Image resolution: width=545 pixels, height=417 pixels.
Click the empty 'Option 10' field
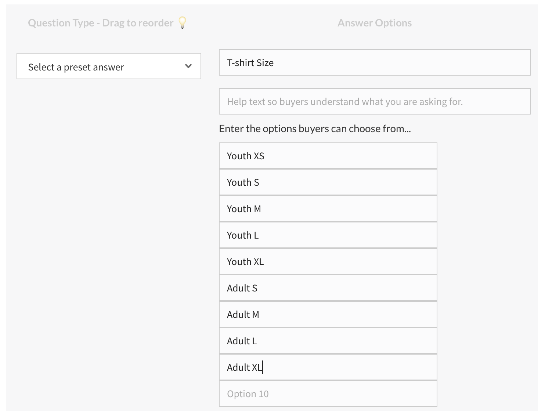point(328,394)
